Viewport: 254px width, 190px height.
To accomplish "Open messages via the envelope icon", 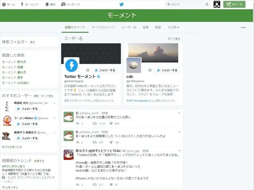I will pos(63,4).
